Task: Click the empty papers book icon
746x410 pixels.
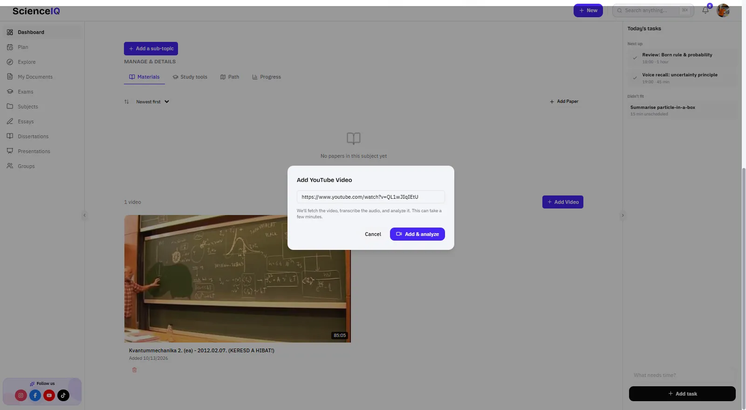Action: point(354,138)
